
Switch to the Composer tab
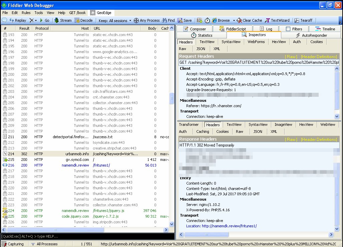(195, 29)
